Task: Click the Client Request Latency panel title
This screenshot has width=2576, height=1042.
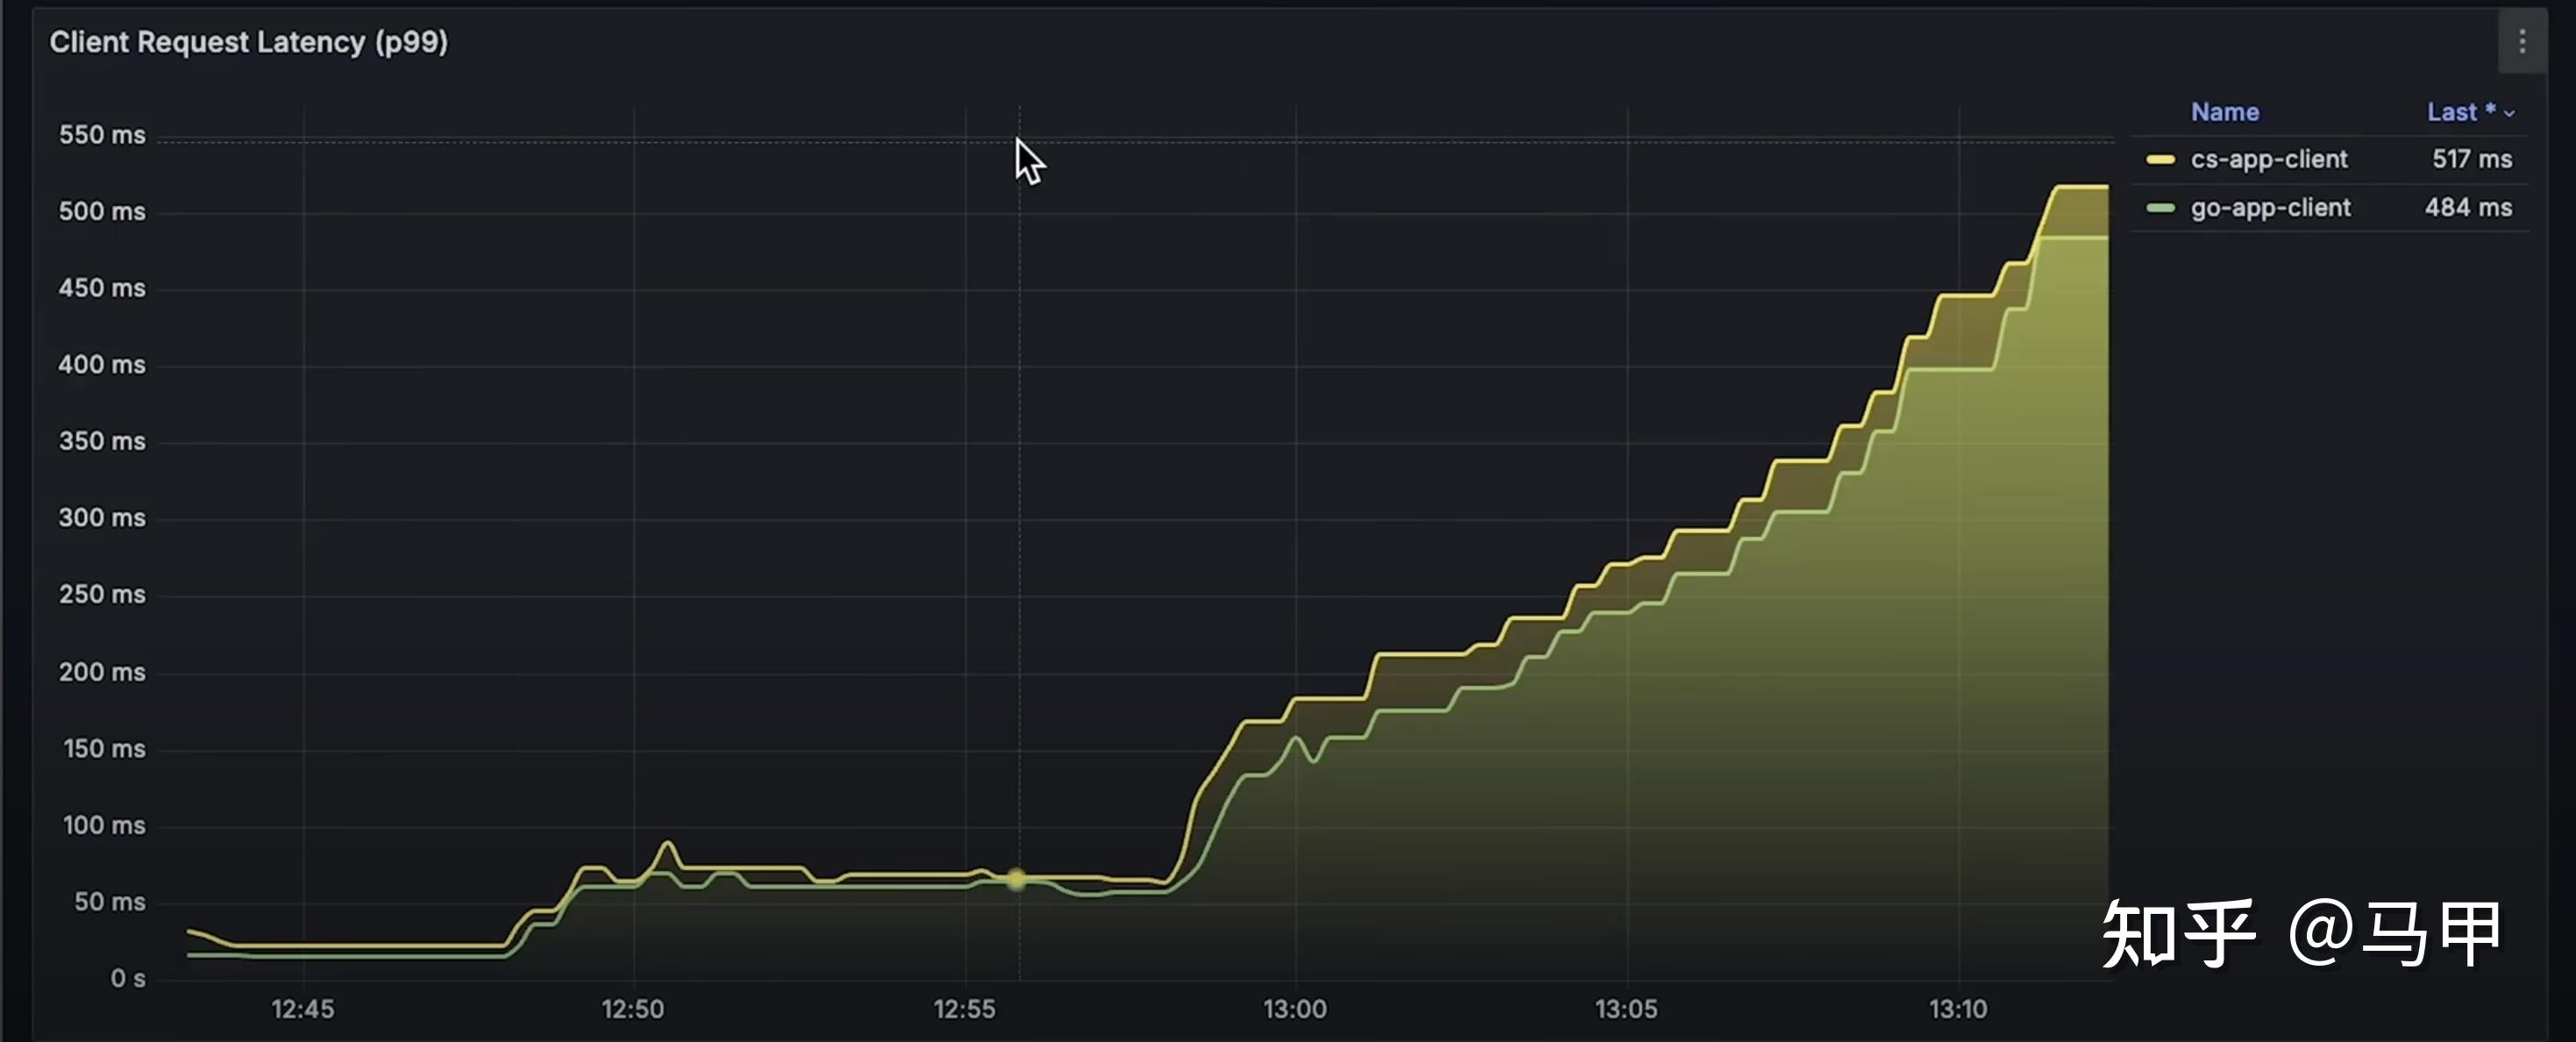Action: coord(249,42)
